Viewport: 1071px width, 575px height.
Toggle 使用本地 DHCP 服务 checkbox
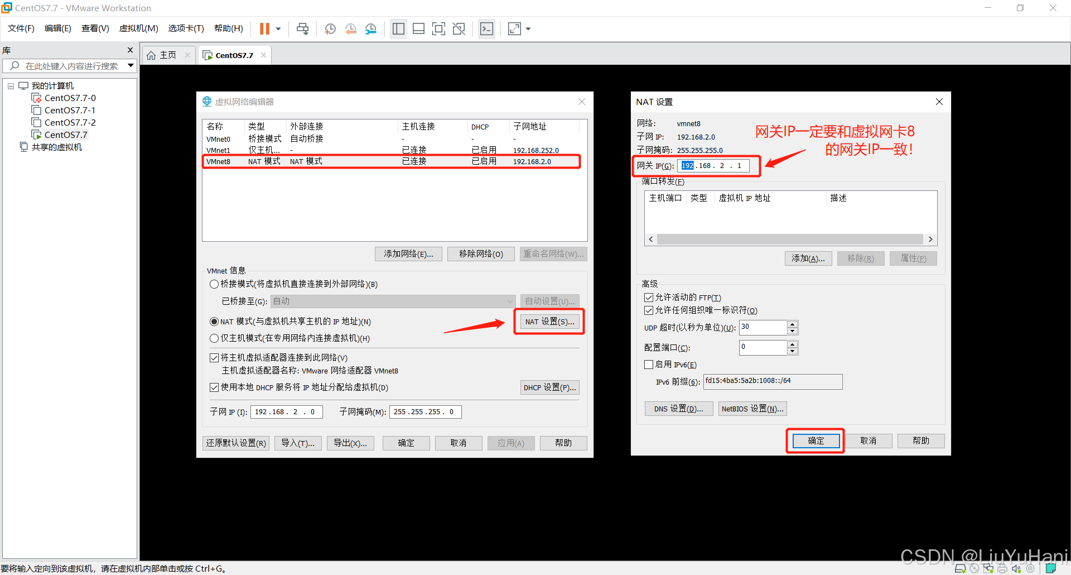(214, 387)
